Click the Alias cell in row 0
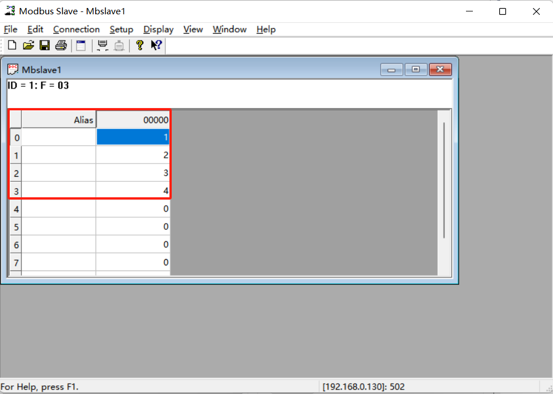 click(58, 137)
